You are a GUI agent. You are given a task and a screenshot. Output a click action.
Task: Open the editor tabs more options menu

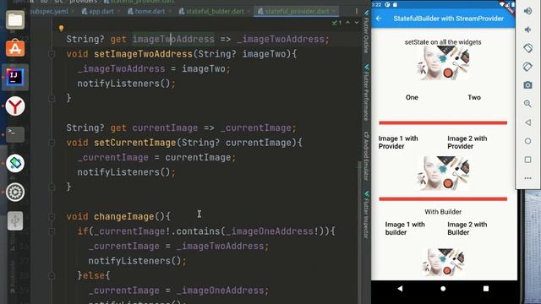pyautogui.click(x=357, y=11)
